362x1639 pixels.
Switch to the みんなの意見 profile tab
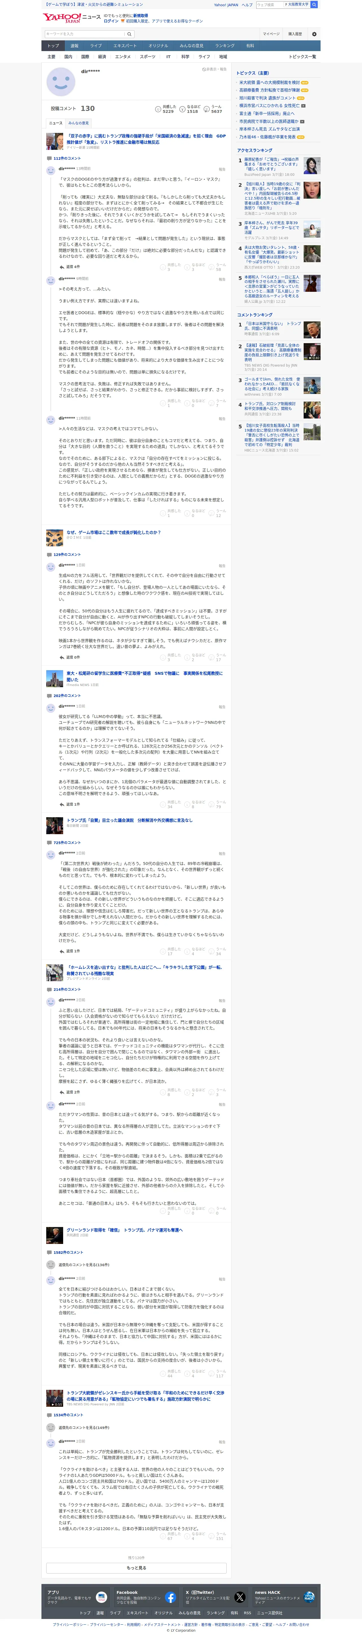tap(79, 123)
